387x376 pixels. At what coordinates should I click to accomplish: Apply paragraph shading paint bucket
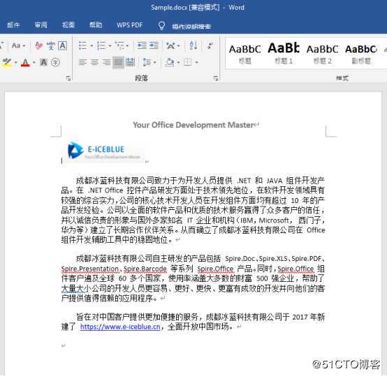coord(170,62)
